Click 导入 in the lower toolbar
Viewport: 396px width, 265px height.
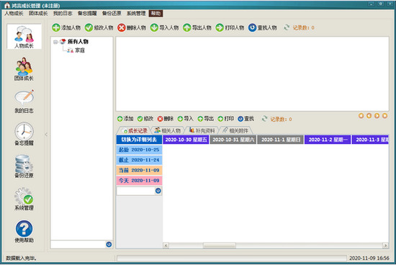coord(185,119)
